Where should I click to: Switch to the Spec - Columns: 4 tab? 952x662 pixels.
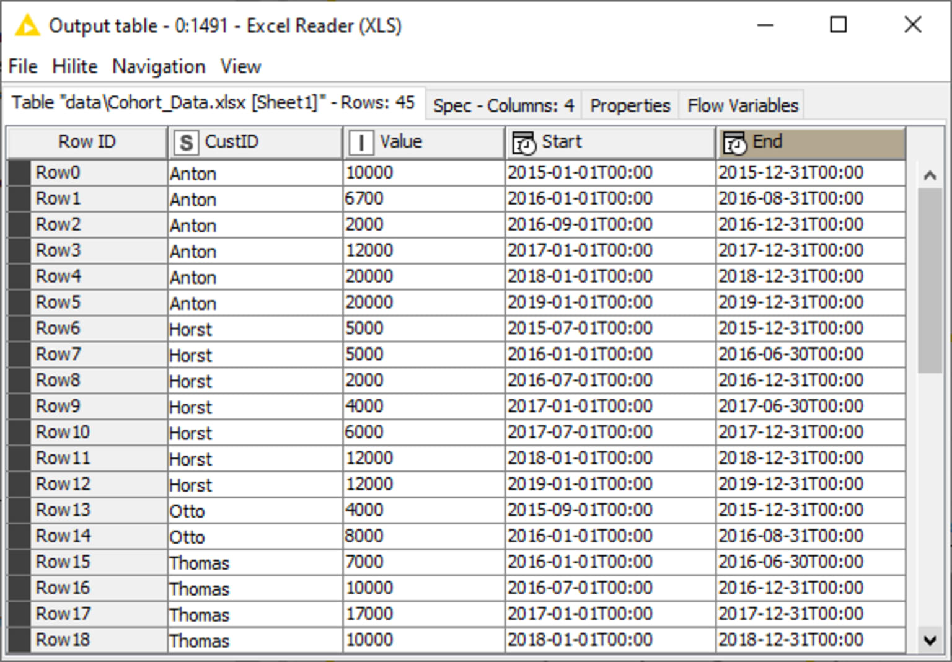click(504, 105)
